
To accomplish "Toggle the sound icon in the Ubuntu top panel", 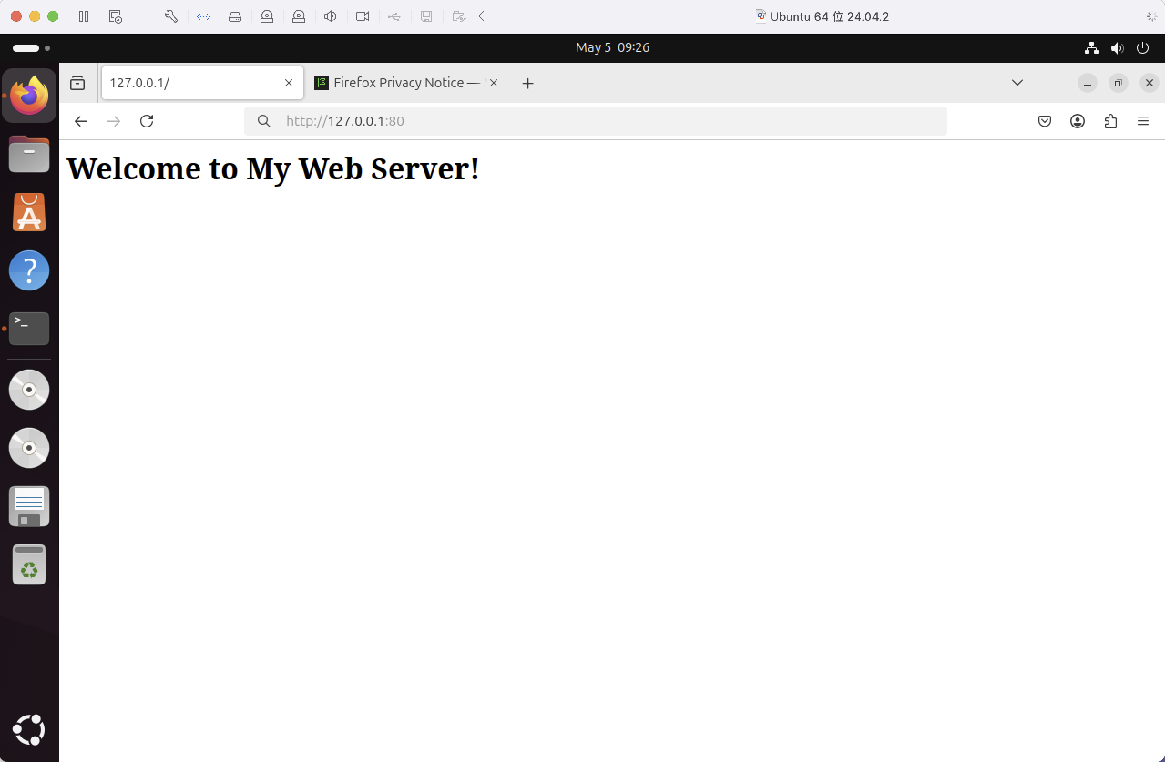I will (1117, 47).
